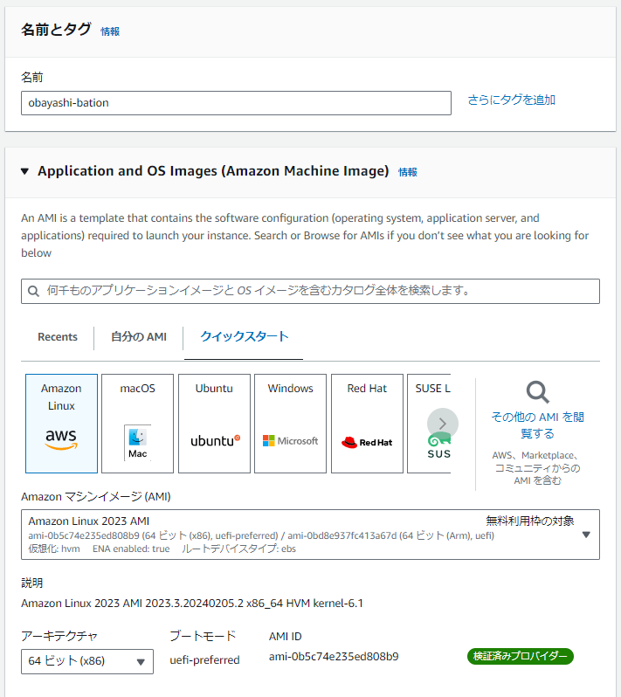Click the uefi-preferred boot mode value
This screenshot has height=697, width=621.
pyautogui.click(x=204, y=660)
